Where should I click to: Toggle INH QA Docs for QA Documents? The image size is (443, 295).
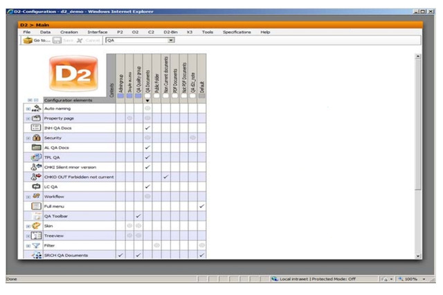point(147,127)
